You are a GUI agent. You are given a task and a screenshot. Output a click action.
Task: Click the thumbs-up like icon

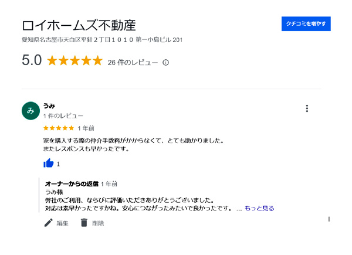click(49, 164)
